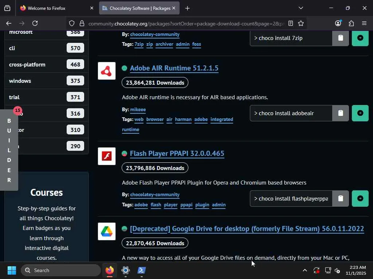The height and width of the screenshot is (279, 373).
Task: Add adobeair to Script Builder
Action: click(360, 113)
